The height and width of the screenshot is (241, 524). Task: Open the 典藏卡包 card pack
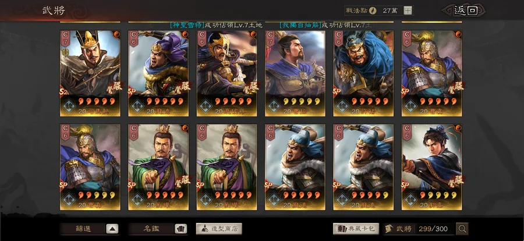click(x=356, y=229)
